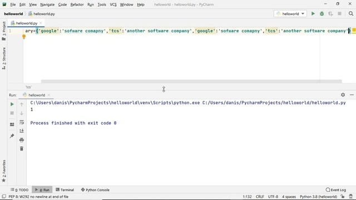Close the helloworld run tab
356x200 pixels.
(x=49, y=95)
